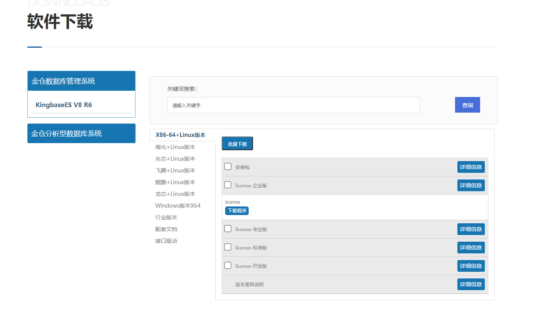This screenshot has height=314, width=551.
Task: Click the 软件下载 page heading
Action: pyautogui.click(x=60, y=22)
